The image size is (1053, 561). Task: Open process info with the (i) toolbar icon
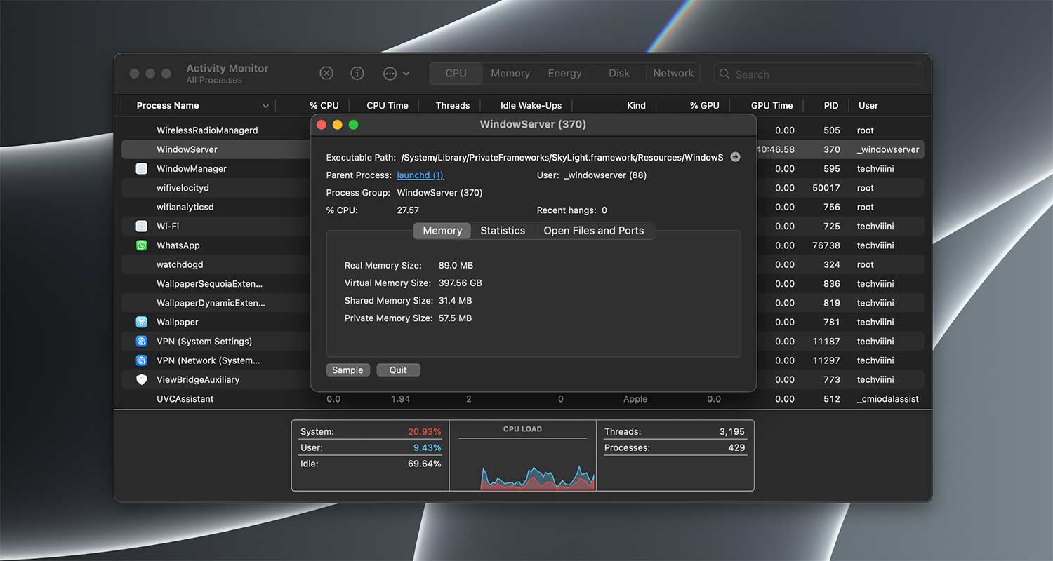[357, 73]
